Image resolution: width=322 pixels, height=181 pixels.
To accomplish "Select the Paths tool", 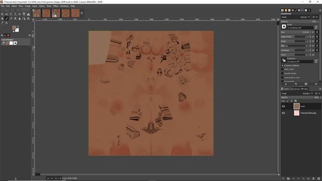I will (24, 19).
